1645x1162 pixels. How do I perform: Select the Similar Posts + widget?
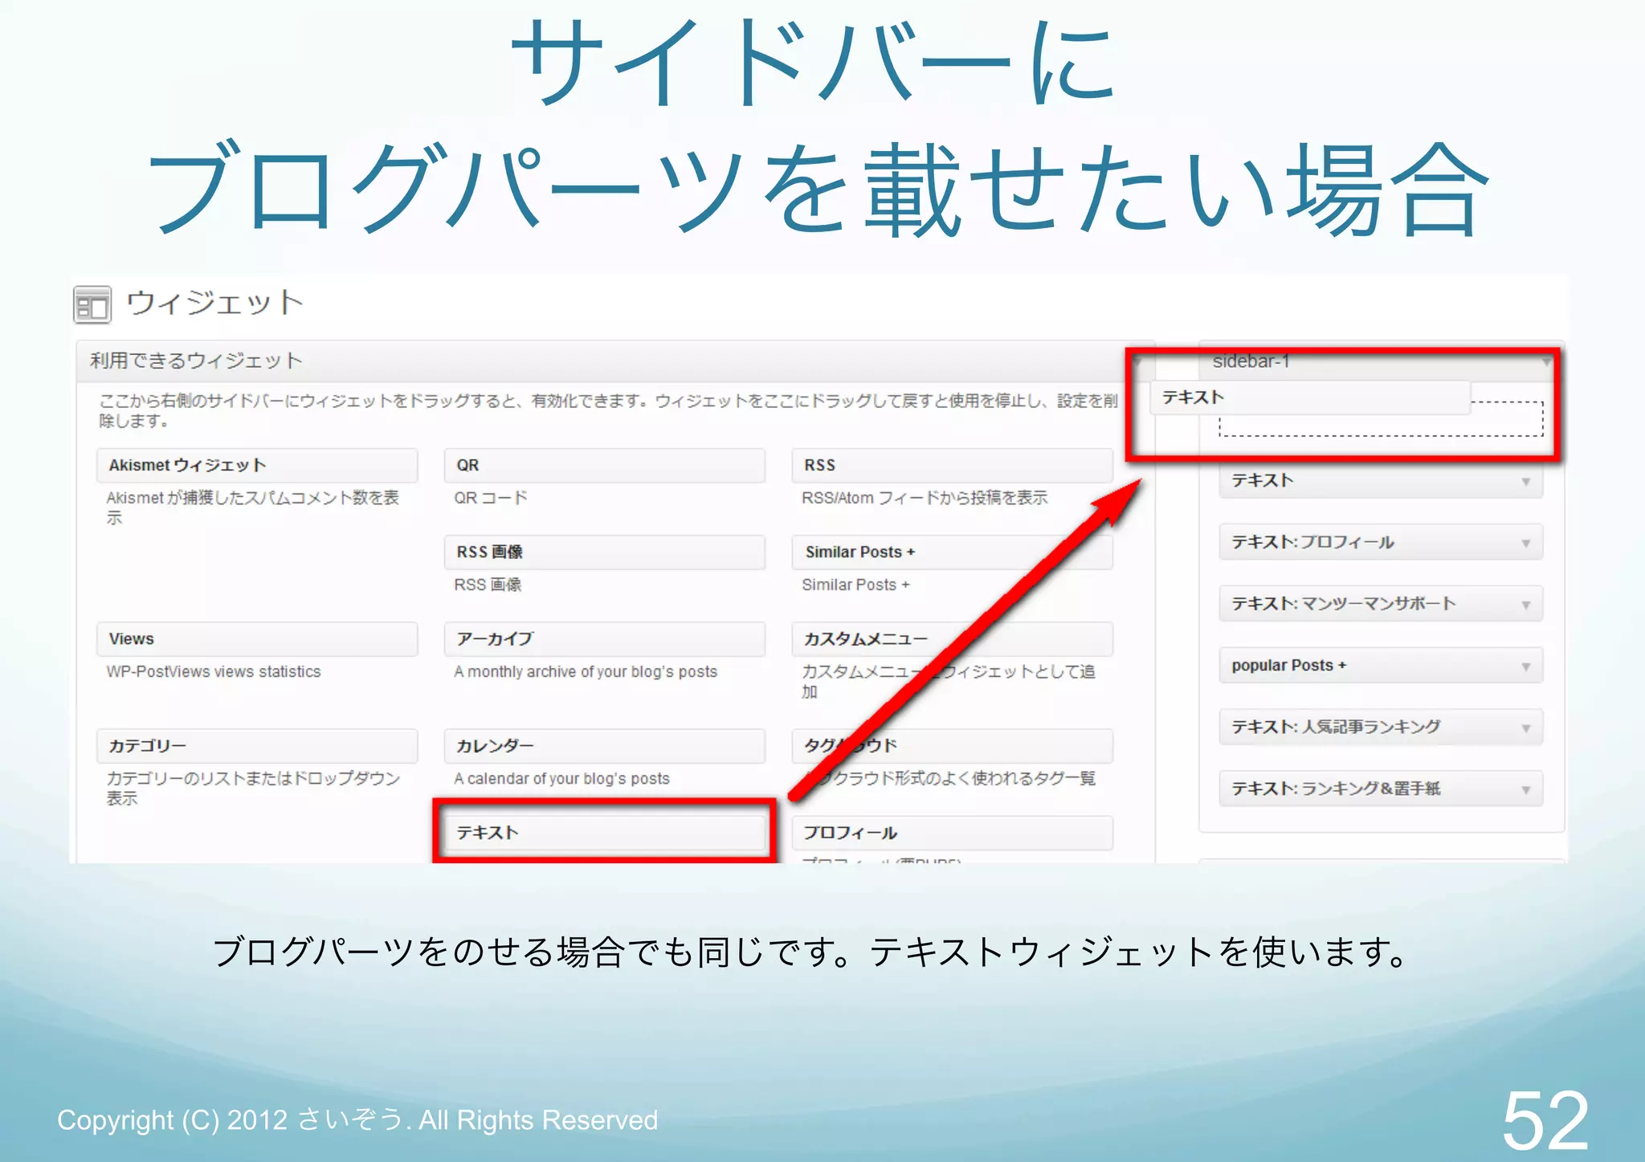(953, 552)
